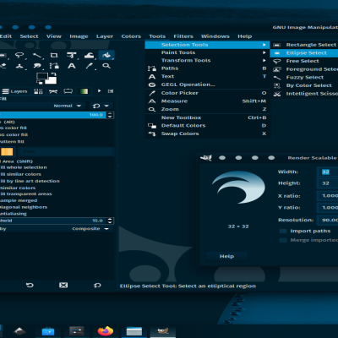The height and width of the screenshot is (338, 338).
Task: Choose the 'Fill similar colors' option
Action: click(20, 174)
